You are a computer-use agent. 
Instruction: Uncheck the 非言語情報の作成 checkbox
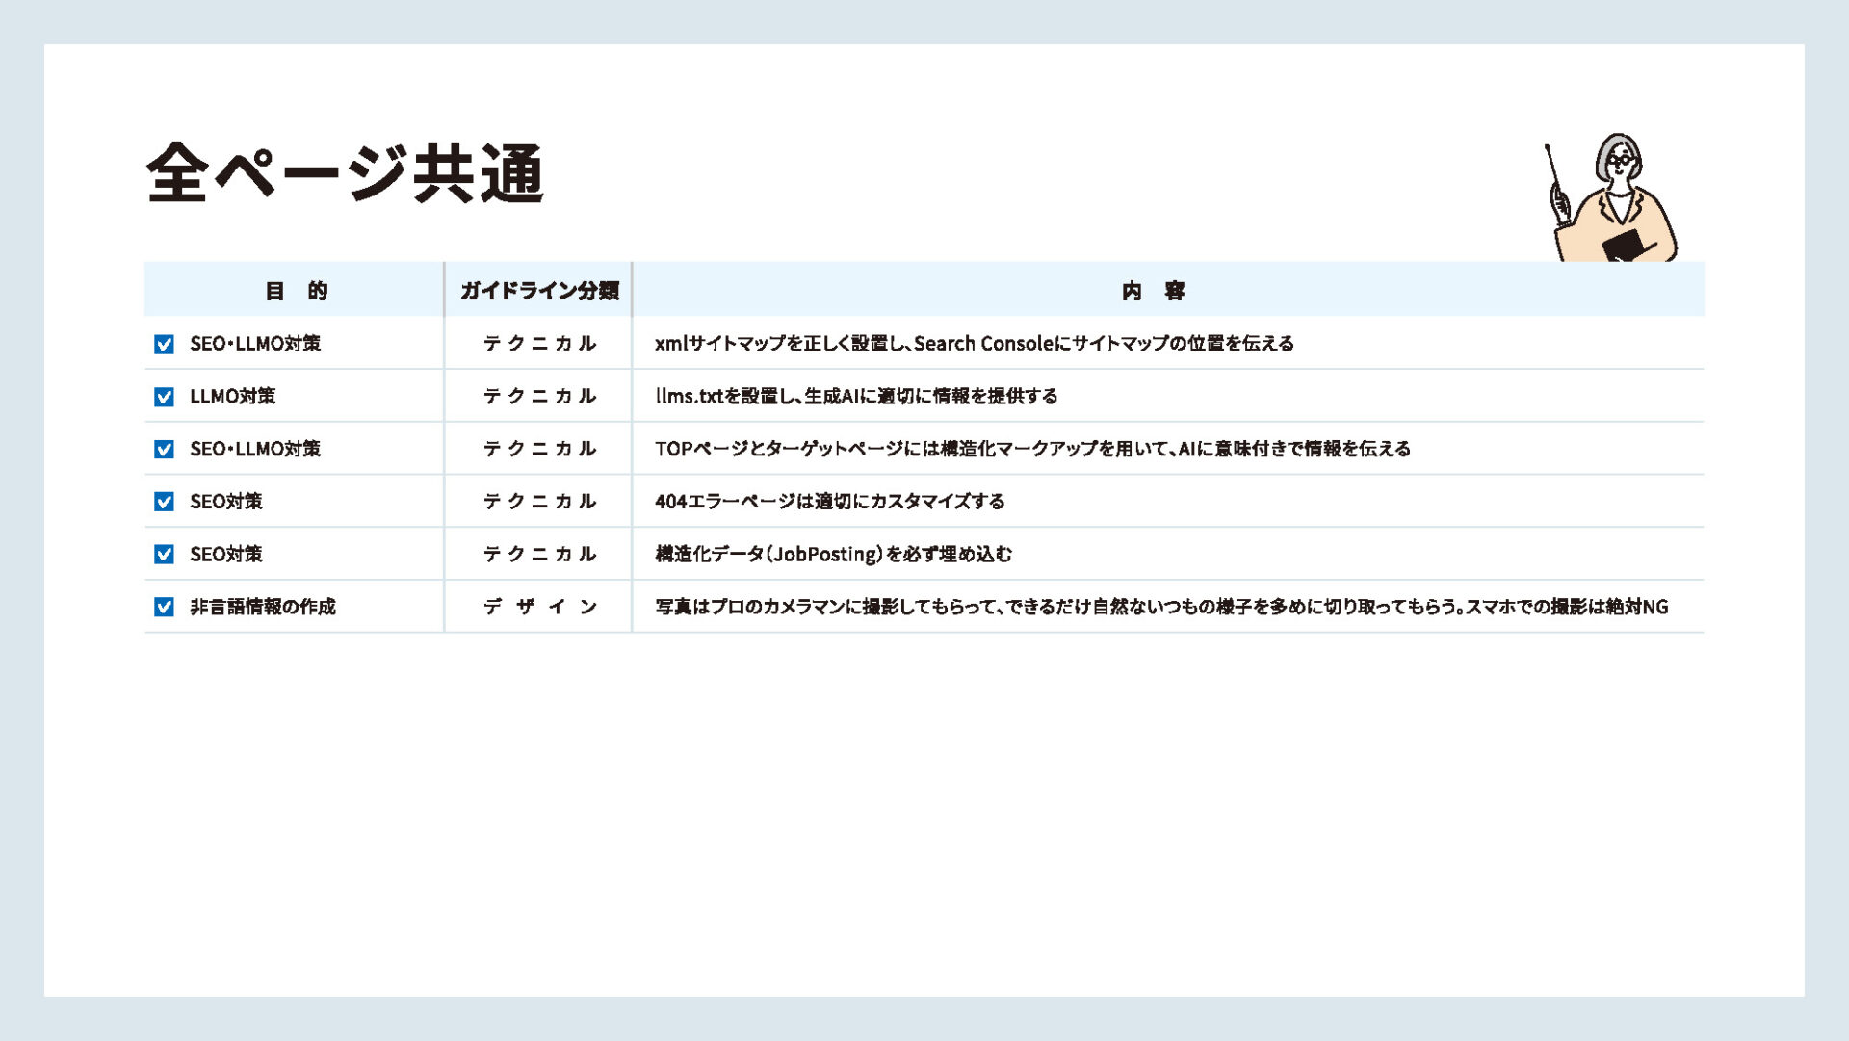(164, 607)
